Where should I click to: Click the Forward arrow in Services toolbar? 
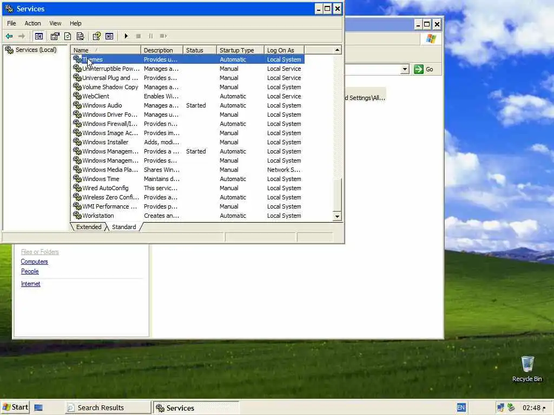pyautogui.click(x=22, y=36)
